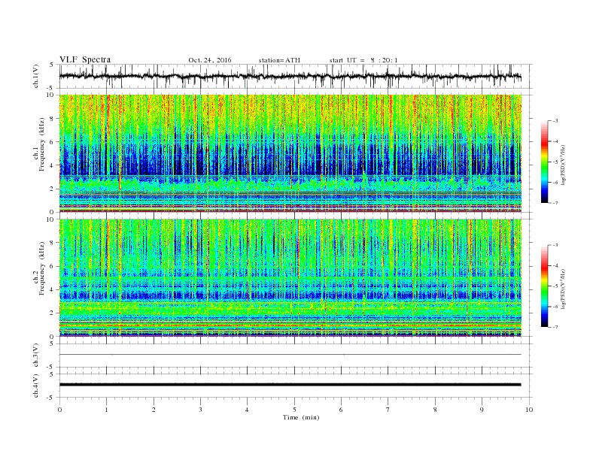Viewport: 596px width, 460px height.
Task: Click the ch.1 PSD color scale bar
Action: click(x=544, y=162)
